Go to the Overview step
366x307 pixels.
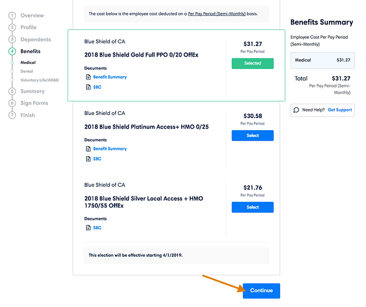coord(32,16)
